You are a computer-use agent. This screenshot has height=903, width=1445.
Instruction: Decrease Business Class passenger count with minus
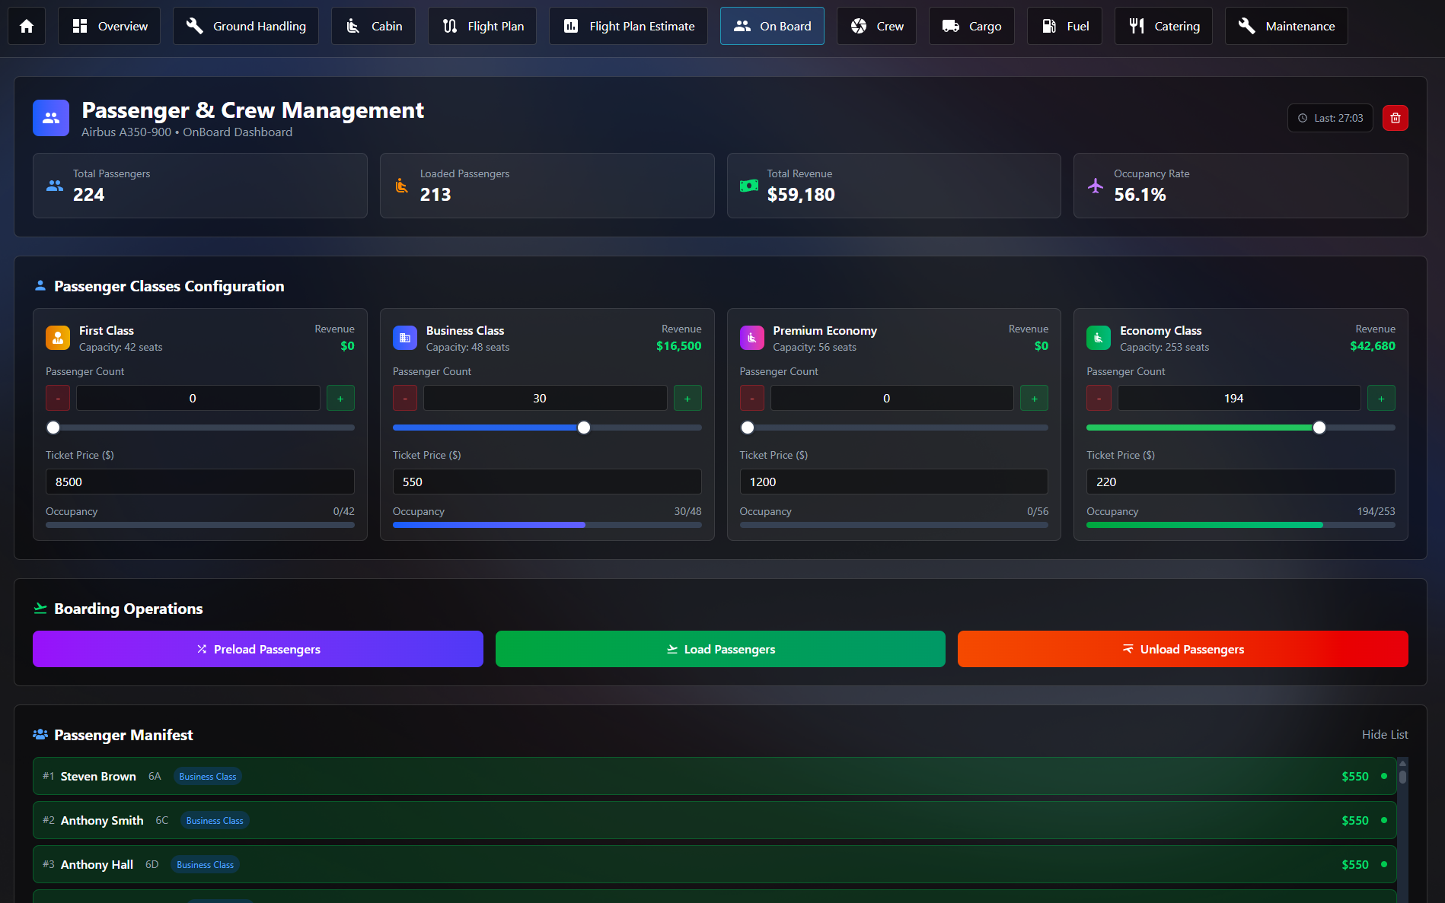click(405, 399)
